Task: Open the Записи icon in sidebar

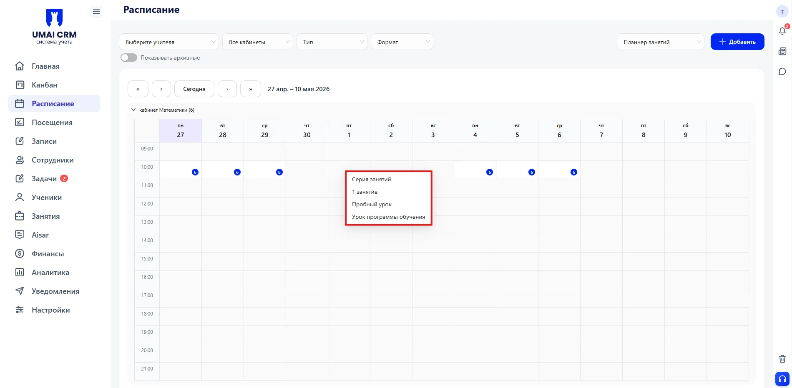Action: [20, 141]
